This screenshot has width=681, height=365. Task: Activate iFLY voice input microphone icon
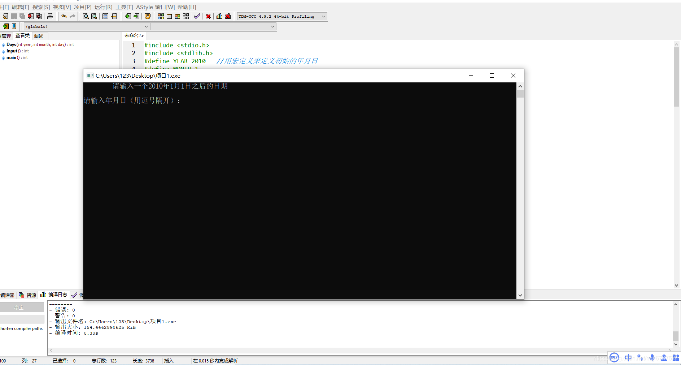point(652,358)
